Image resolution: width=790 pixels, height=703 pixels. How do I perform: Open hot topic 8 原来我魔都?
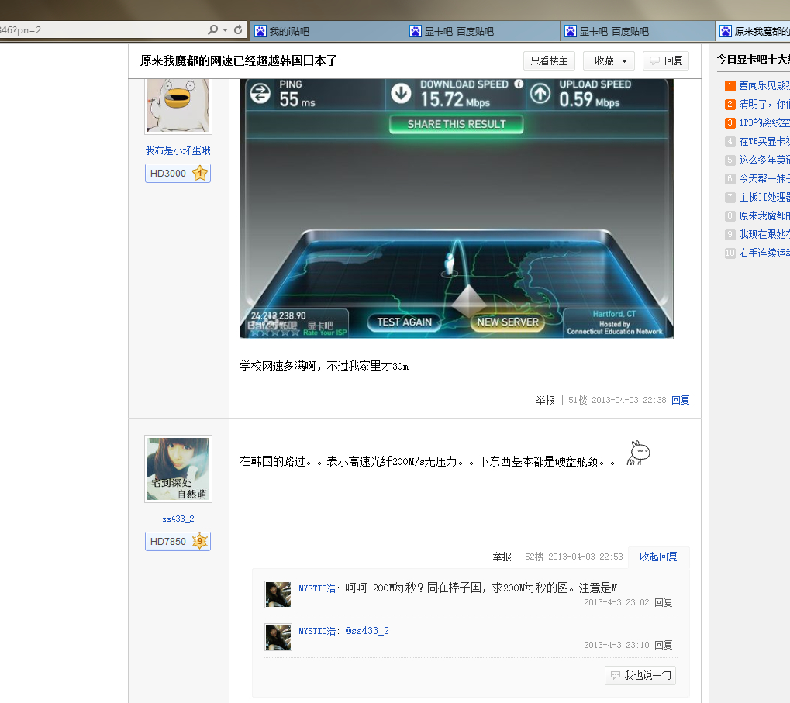click(764, 216)
